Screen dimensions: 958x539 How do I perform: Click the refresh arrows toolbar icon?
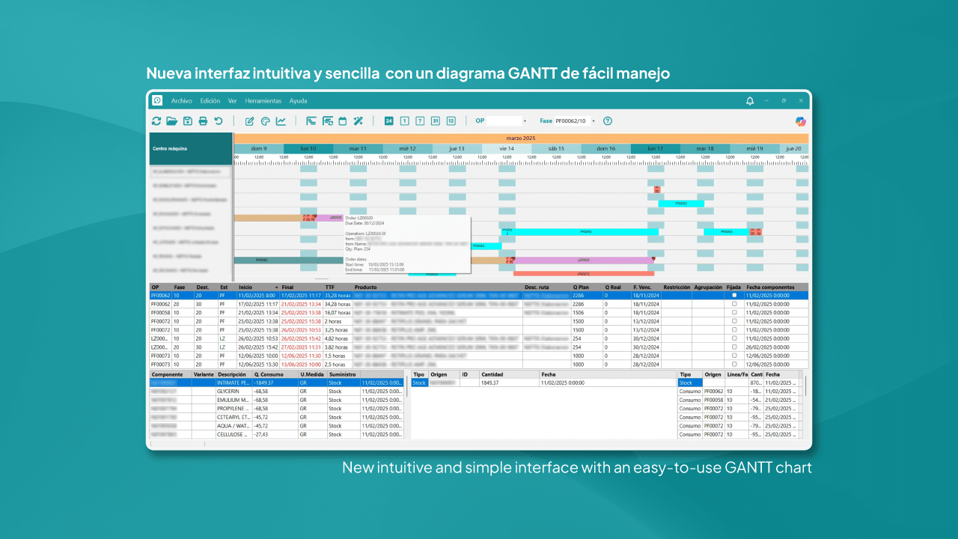pyautogui.click(x=156, y=121)
